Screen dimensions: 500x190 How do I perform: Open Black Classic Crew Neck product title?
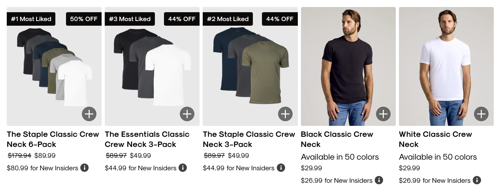(337, 139)
